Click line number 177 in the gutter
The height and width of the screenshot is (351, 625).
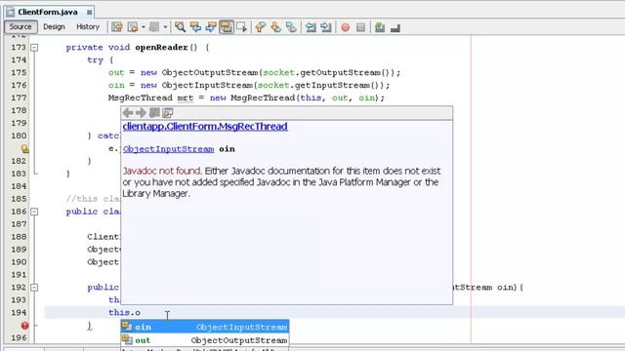tap(19, 97)
